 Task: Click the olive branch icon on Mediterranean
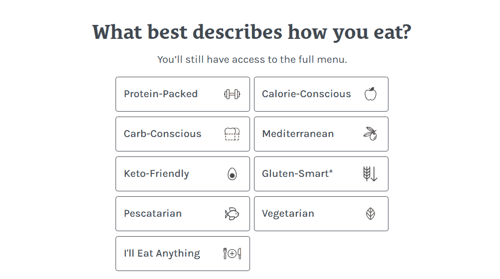[370, 134]
